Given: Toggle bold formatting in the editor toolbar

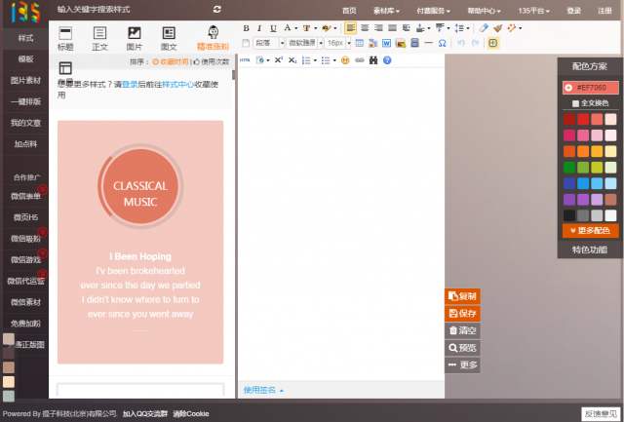Looking at the screenshot, I should [x=247, y=27].
